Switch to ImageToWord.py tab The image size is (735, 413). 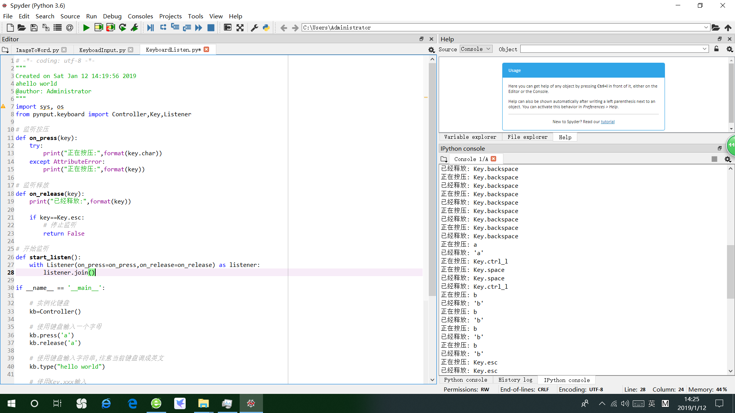tap(37, 50)
